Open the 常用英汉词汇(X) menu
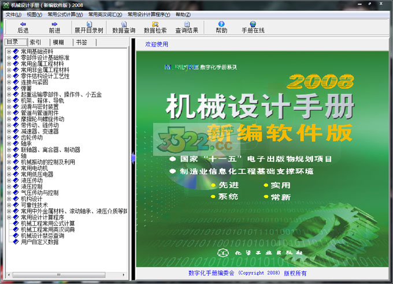The width and height of the screenshot is (393, 284). 105,14
